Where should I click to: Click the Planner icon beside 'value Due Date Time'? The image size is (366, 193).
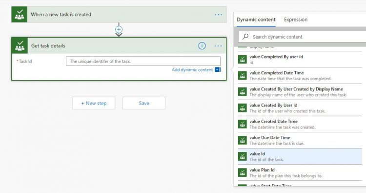[x=243, y=140]
